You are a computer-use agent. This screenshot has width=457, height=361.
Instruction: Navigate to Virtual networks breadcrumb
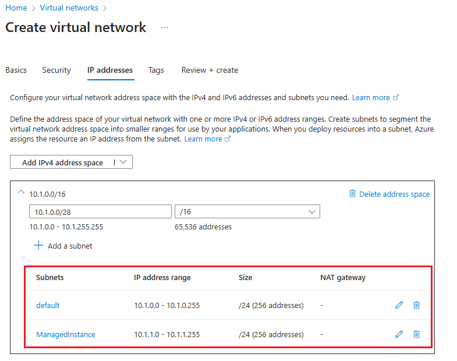[x=68, y=8]
